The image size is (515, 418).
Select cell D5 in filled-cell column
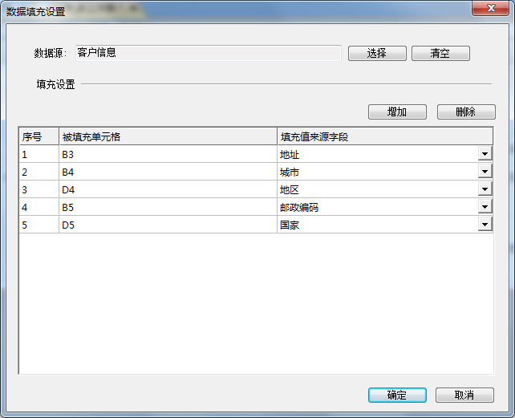coord(168,225)
